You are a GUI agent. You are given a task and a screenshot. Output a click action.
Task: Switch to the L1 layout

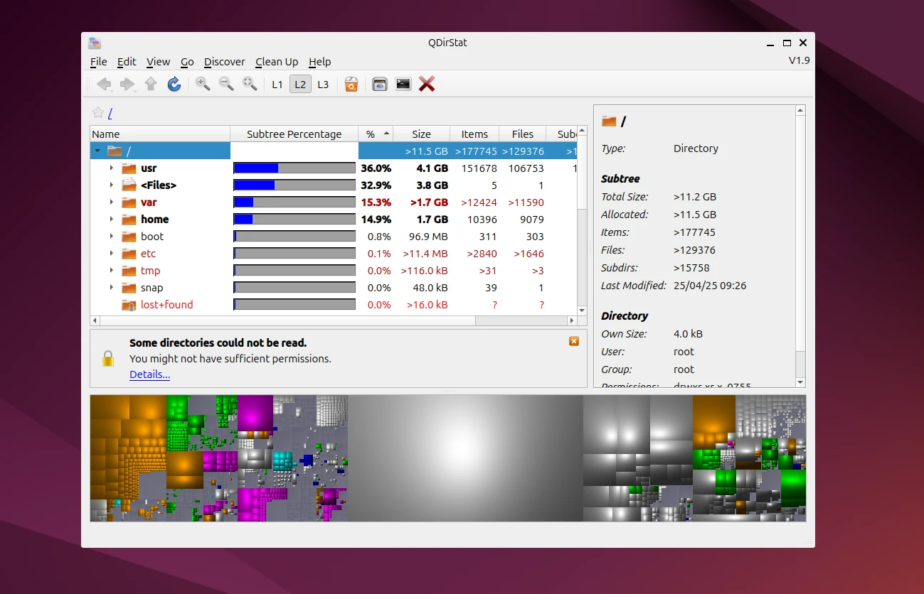(x=277, y=85)
